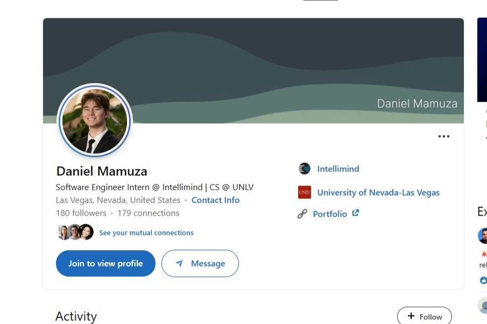Click the mutual connections avatar group
The height and width of the screenshot is (324, 487).
pyautogui.click(x=75, y=232)
